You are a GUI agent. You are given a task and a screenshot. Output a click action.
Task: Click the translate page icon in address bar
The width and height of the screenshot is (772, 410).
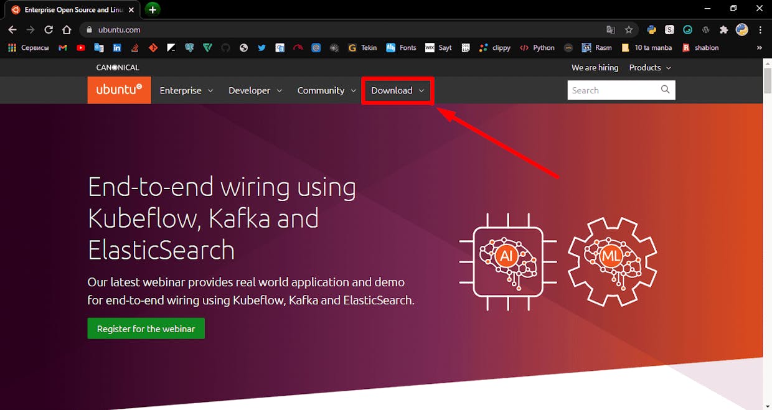click(611, 29)
